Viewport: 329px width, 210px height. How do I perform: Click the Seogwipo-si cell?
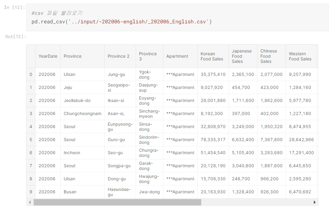pyautogui.click(x=120, y=87)
